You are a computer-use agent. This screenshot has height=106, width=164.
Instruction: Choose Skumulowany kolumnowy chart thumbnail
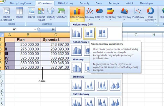click(89, 33)
